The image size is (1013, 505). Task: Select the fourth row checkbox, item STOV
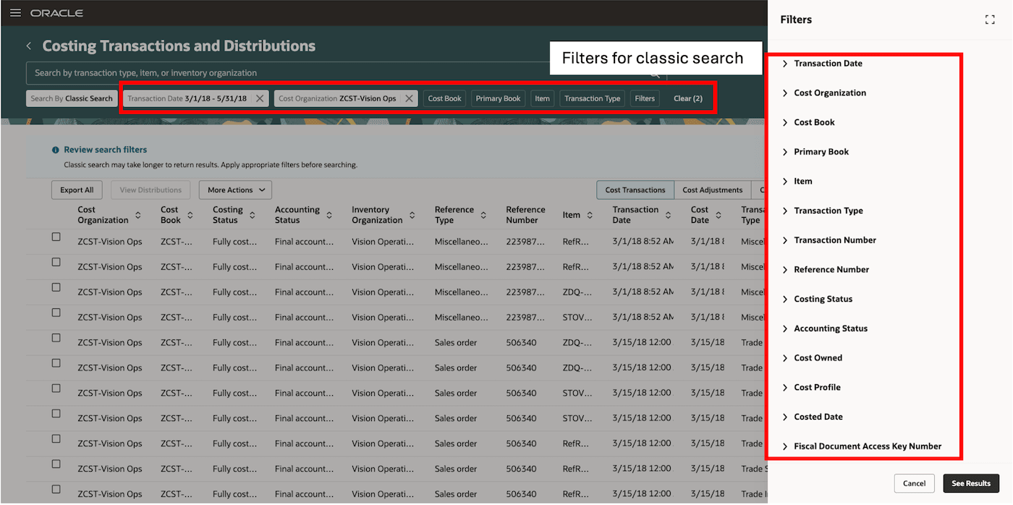[56, 313]
